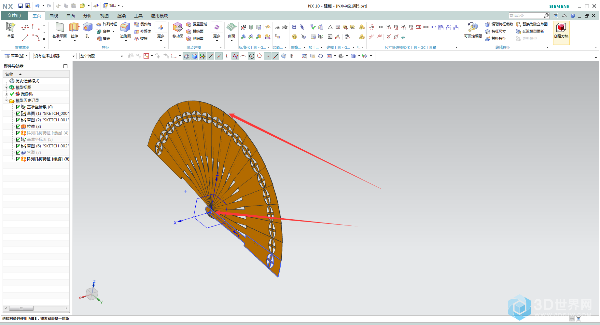The height and width of the screenshot is (325, 600).
Task: Click the 修剪体 trim body tool
Action: pyautogui.click(x=143, y=32)
